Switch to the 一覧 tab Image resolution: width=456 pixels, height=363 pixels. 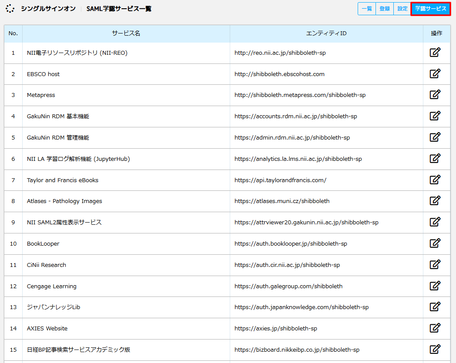tap(367, 9)
